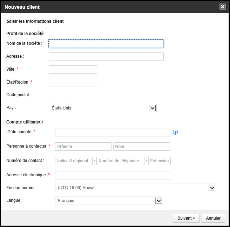The width and height of the screenshot is (230, 227).
Task: Focus the Nom de la société field
Action: coord(106,44)
